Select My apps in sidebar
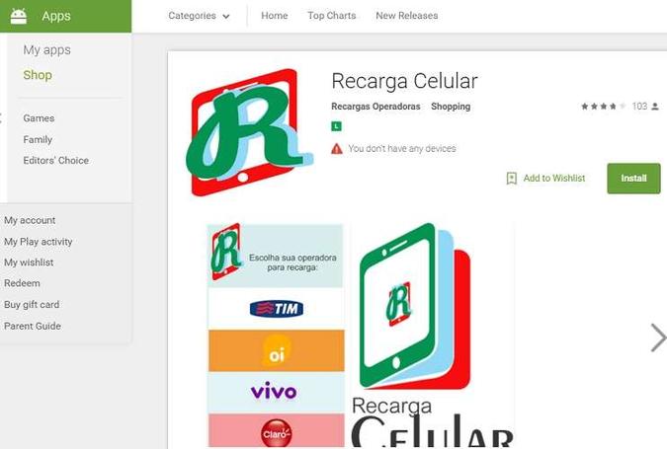The width and height of the screenshot is (667, 449). tap(46, 50)
